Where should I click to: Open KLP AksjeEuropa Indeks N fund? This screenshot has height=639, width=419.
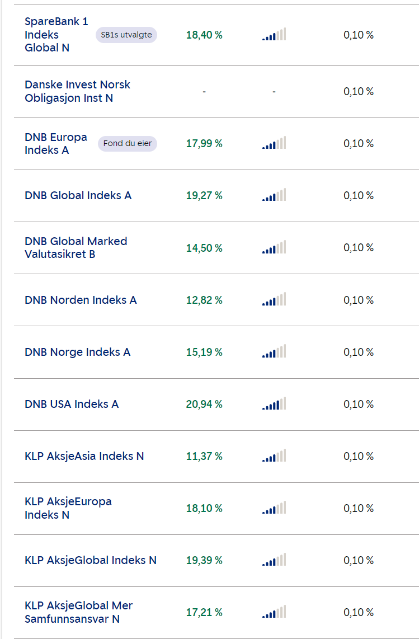click(68, 508)
